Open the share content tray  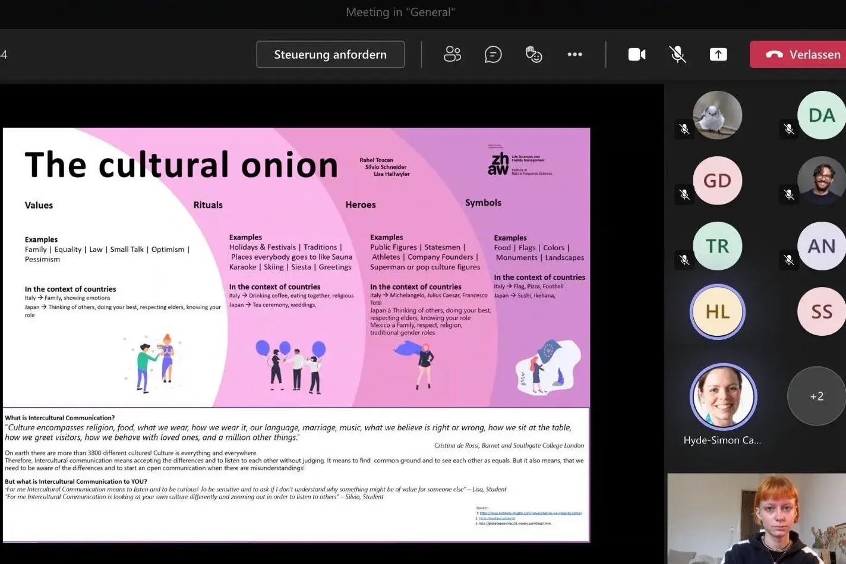tap(718, 55)
